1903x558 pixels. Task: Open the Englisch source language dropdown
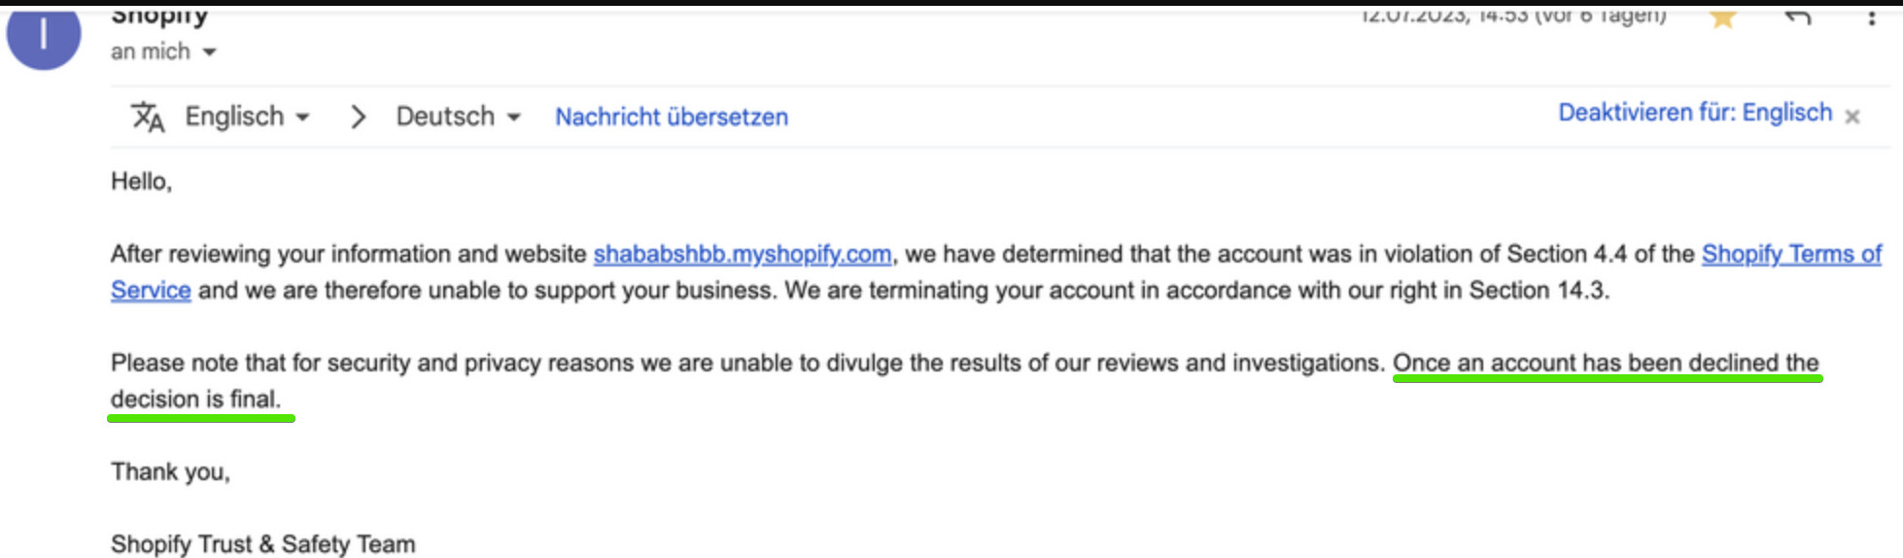(248, 117)
